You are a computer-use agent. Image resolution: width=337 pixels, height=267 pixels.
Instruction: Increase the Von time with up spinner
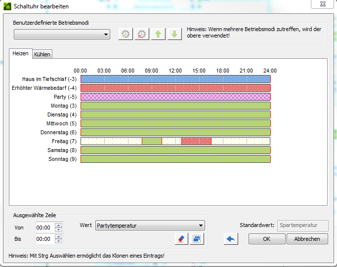click(x=59, y=226)
